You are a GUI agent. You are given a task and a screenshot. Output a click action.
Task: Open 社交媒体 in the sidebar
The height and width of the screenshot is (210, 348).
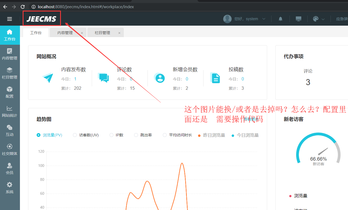click(10, 150)
